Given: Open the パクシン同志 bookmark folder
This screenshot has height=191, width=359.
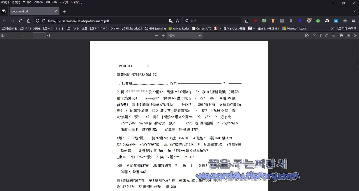Looking at the screenshot, I should [x=30, y=28].
